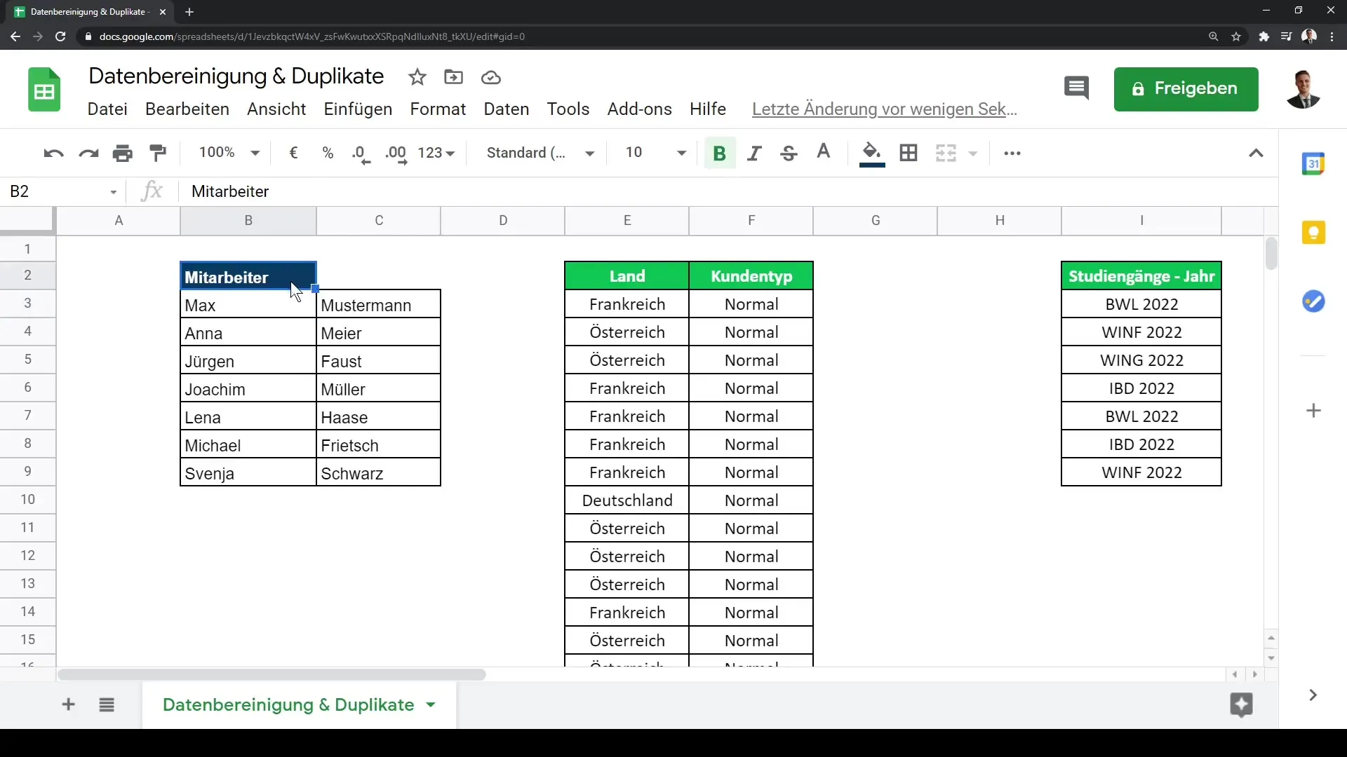Toggle the add sheet plus button
Image resolution: width=1347 pixels, height=757 pixels.
tap(67, 704)
